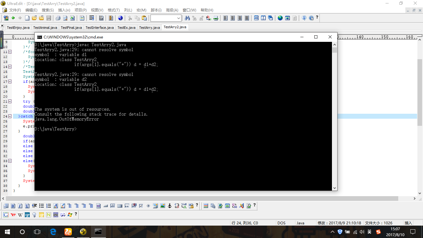The height and width of the screenshot is (238, 423).
Task: Click the HTML Underline U icon
Action: tap(27, 205)
